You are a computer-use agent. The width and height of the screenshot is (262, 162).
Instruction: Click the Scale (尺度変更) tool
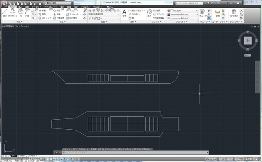[59, 18]
